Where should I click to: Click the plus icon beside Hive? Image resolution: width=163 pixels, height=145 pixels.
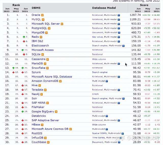(40, 85)
